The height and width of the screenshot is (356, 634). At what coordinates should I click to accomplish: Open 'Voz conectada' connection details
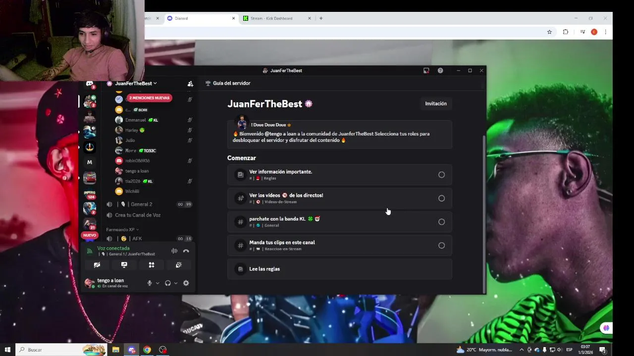[x=113, y=248]
